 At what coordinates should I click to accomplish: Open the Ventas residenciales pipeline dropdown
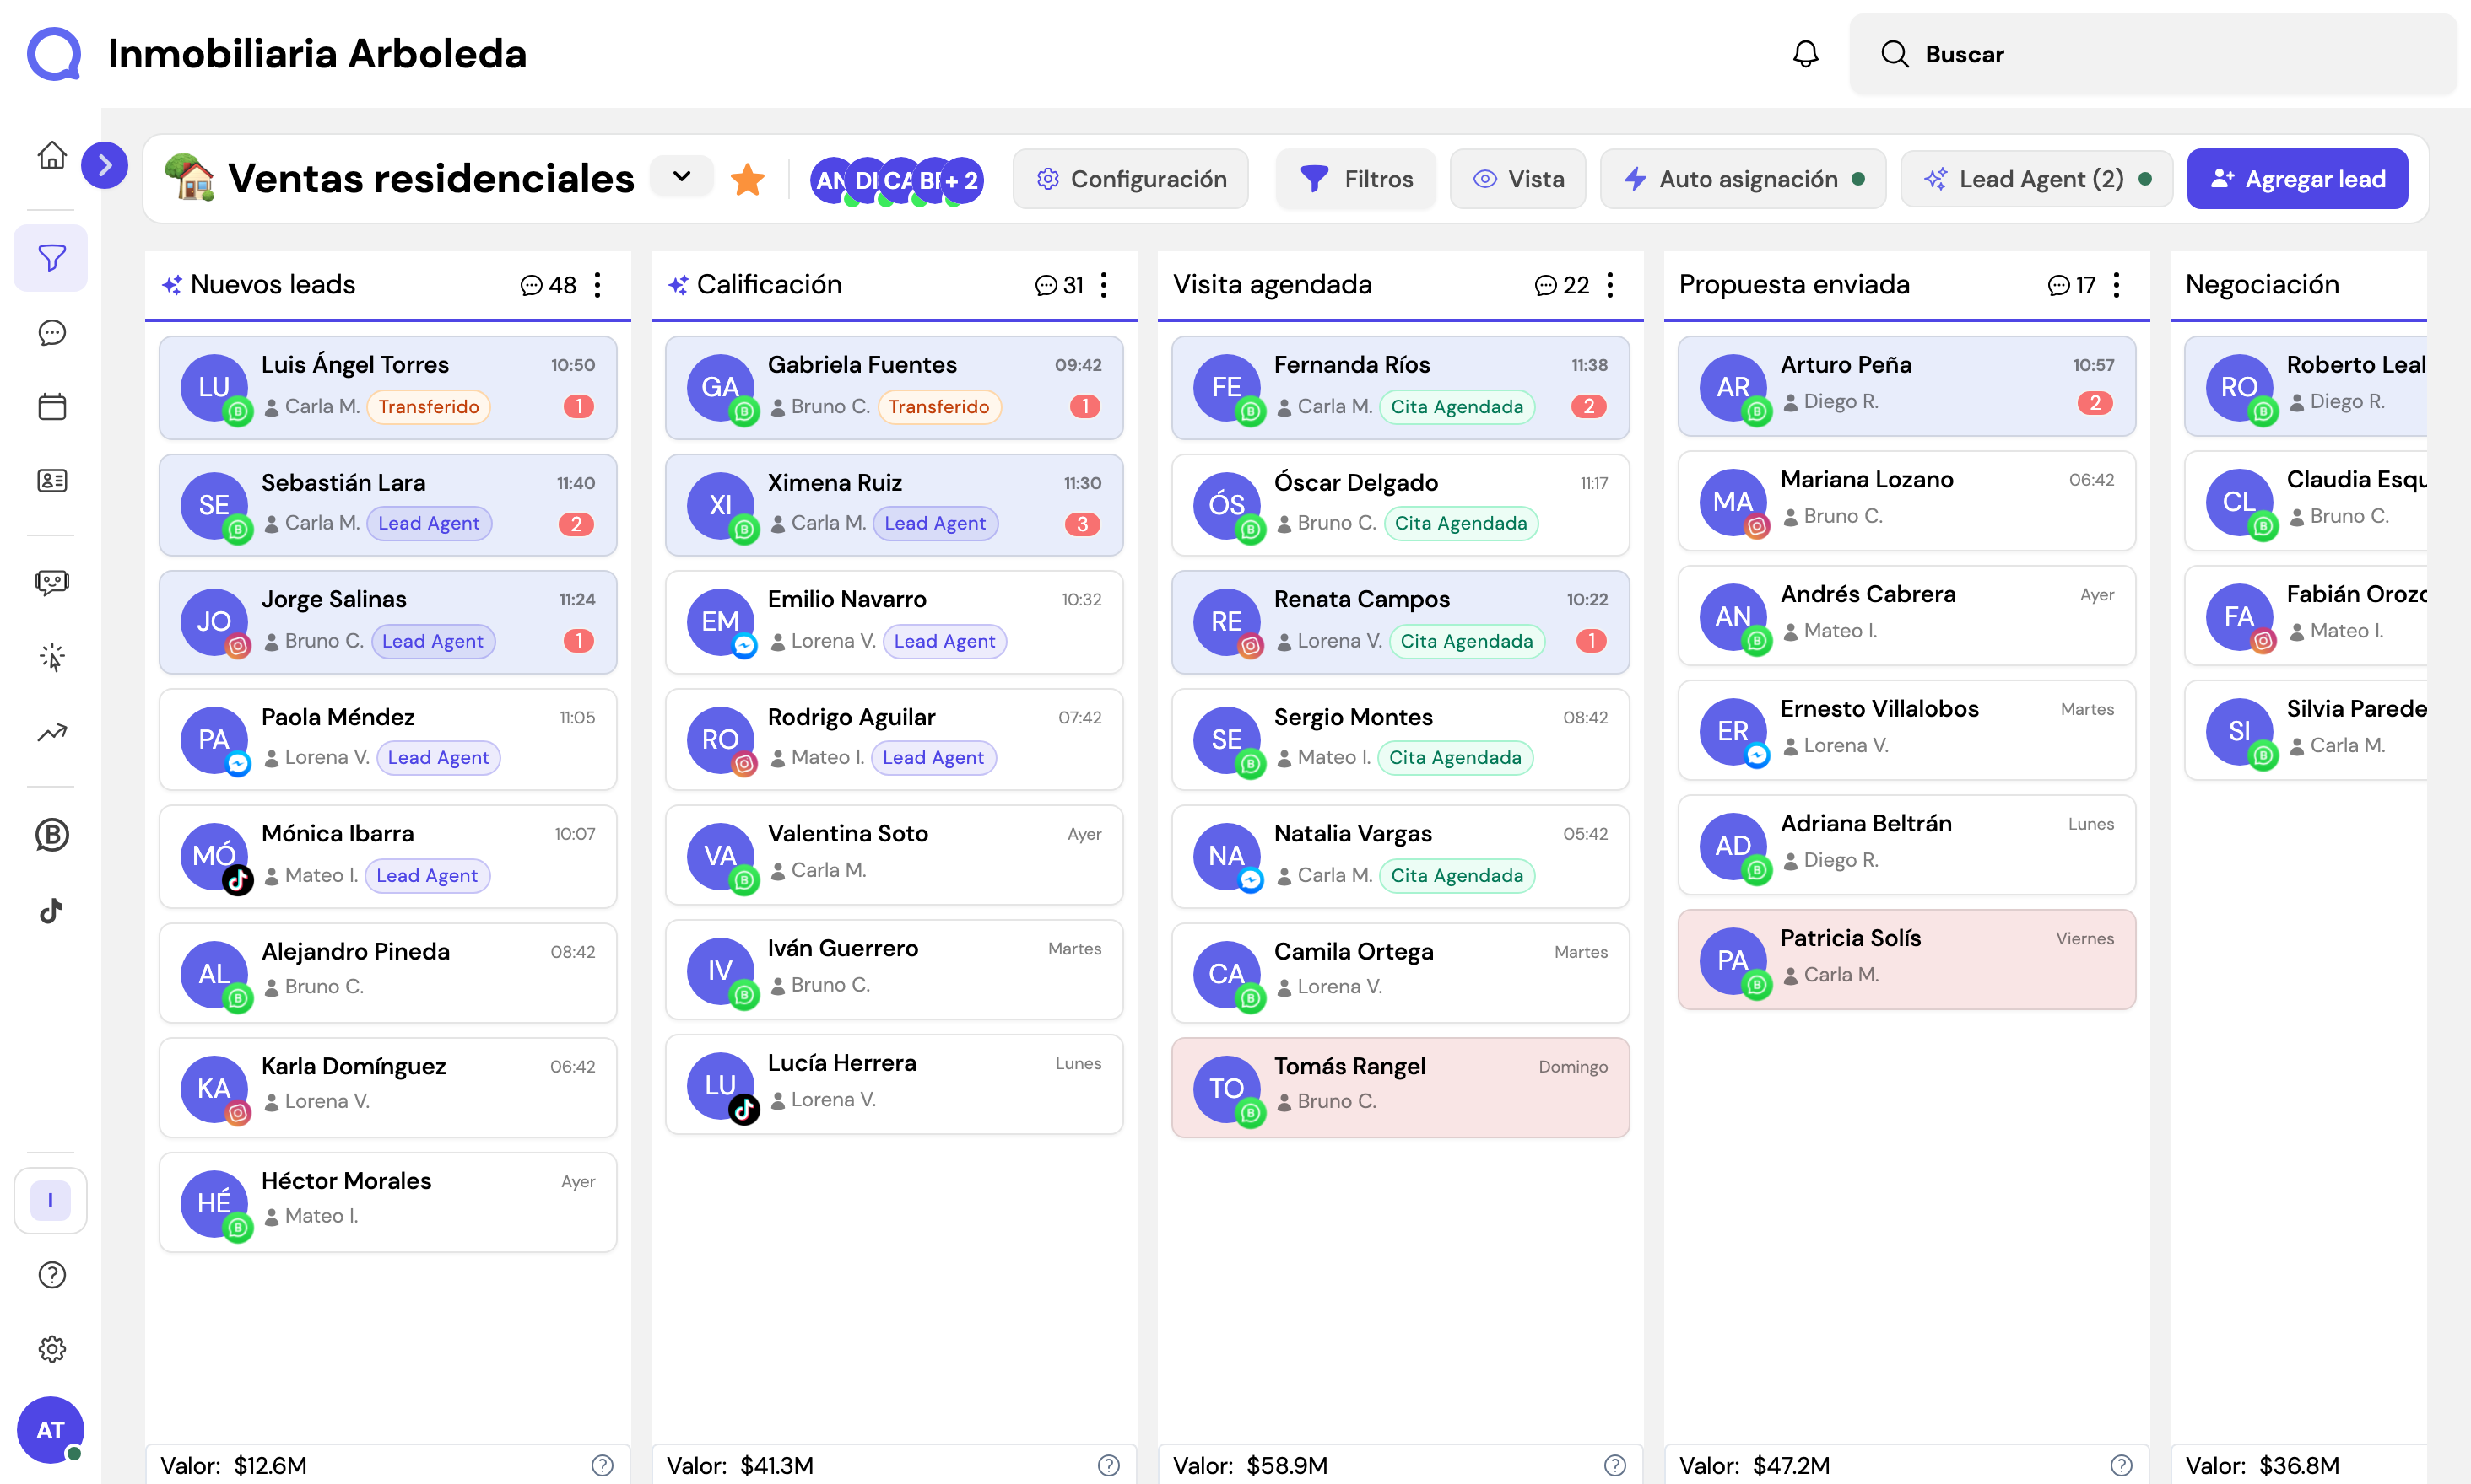682,177
